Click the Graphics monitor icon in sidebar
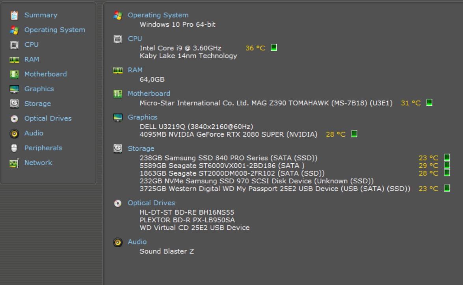 pyautogui.click(x=14, y=89)
